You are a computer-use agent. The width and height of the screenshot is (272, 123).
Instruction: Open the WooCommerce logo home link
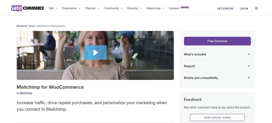28,8
